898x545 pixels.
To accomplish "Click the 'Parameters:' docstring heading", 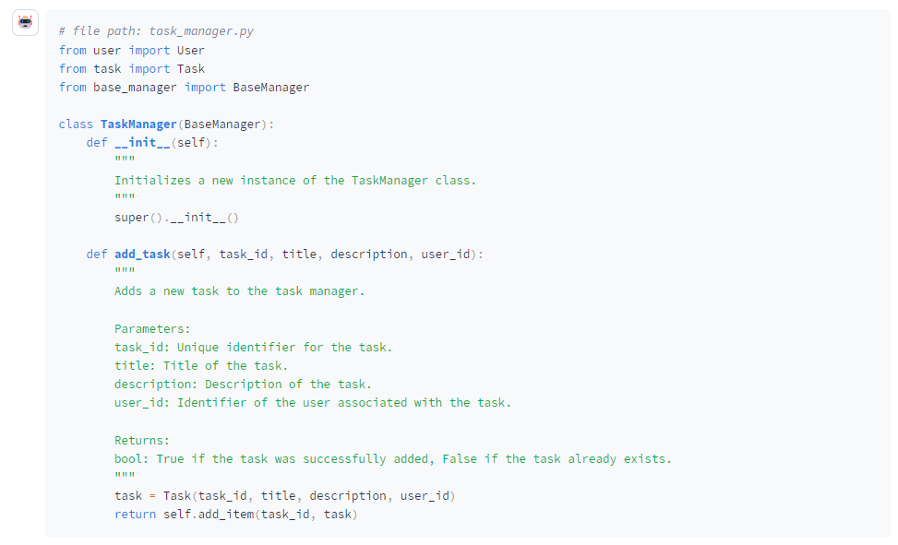I will coord(152,328).
